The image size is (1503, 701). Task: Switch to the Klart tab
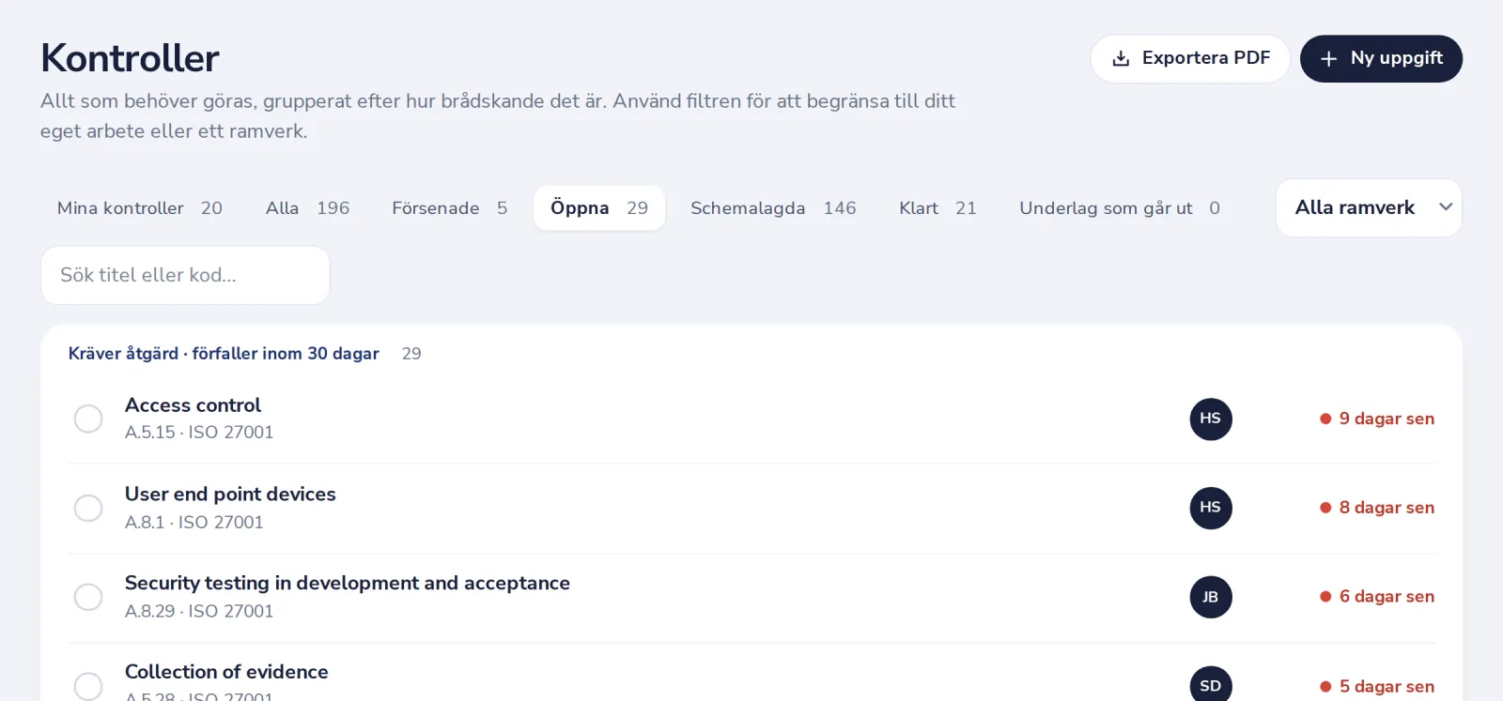(x=937, y=208)
